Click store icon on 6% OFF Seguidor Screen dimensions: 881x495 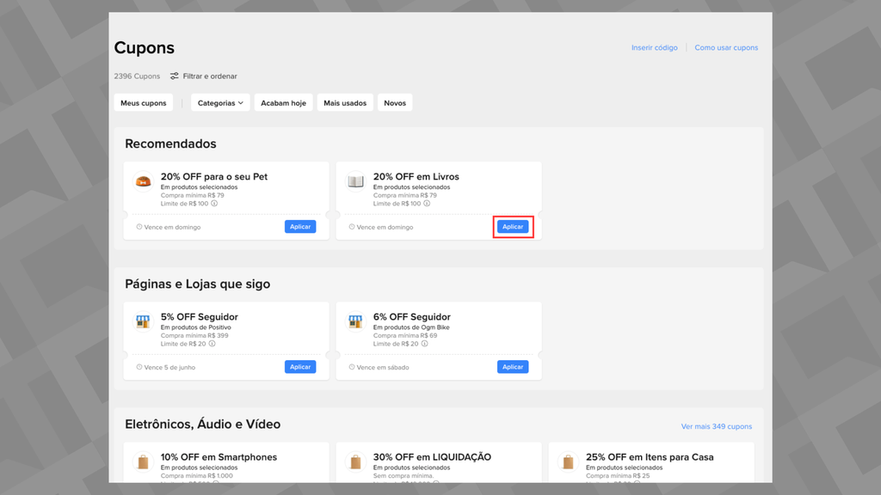pyautogui.click(x=355, y=321)
